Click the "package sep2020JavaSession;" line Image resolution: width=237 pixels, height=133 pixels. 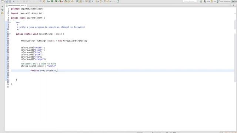pyautogui.click(x=27, y=9)
